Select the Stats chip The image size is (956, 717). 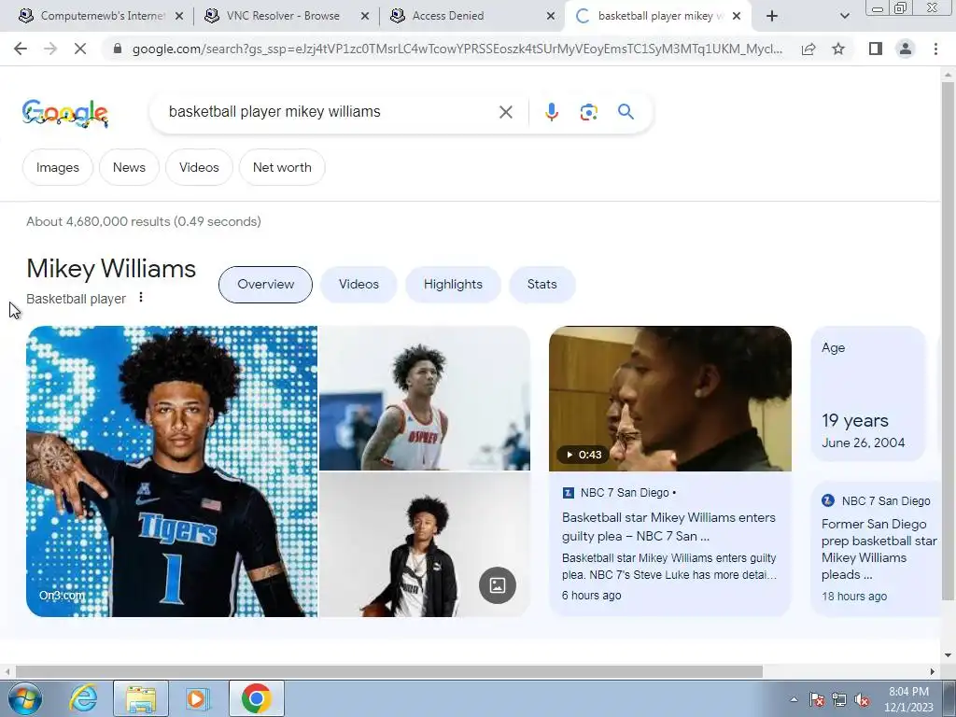tap(542, 284)
